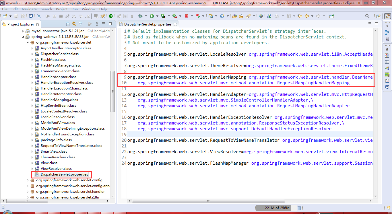
Task: Click Last Edit Location arrow icon
Action: (x=300, y=16)
